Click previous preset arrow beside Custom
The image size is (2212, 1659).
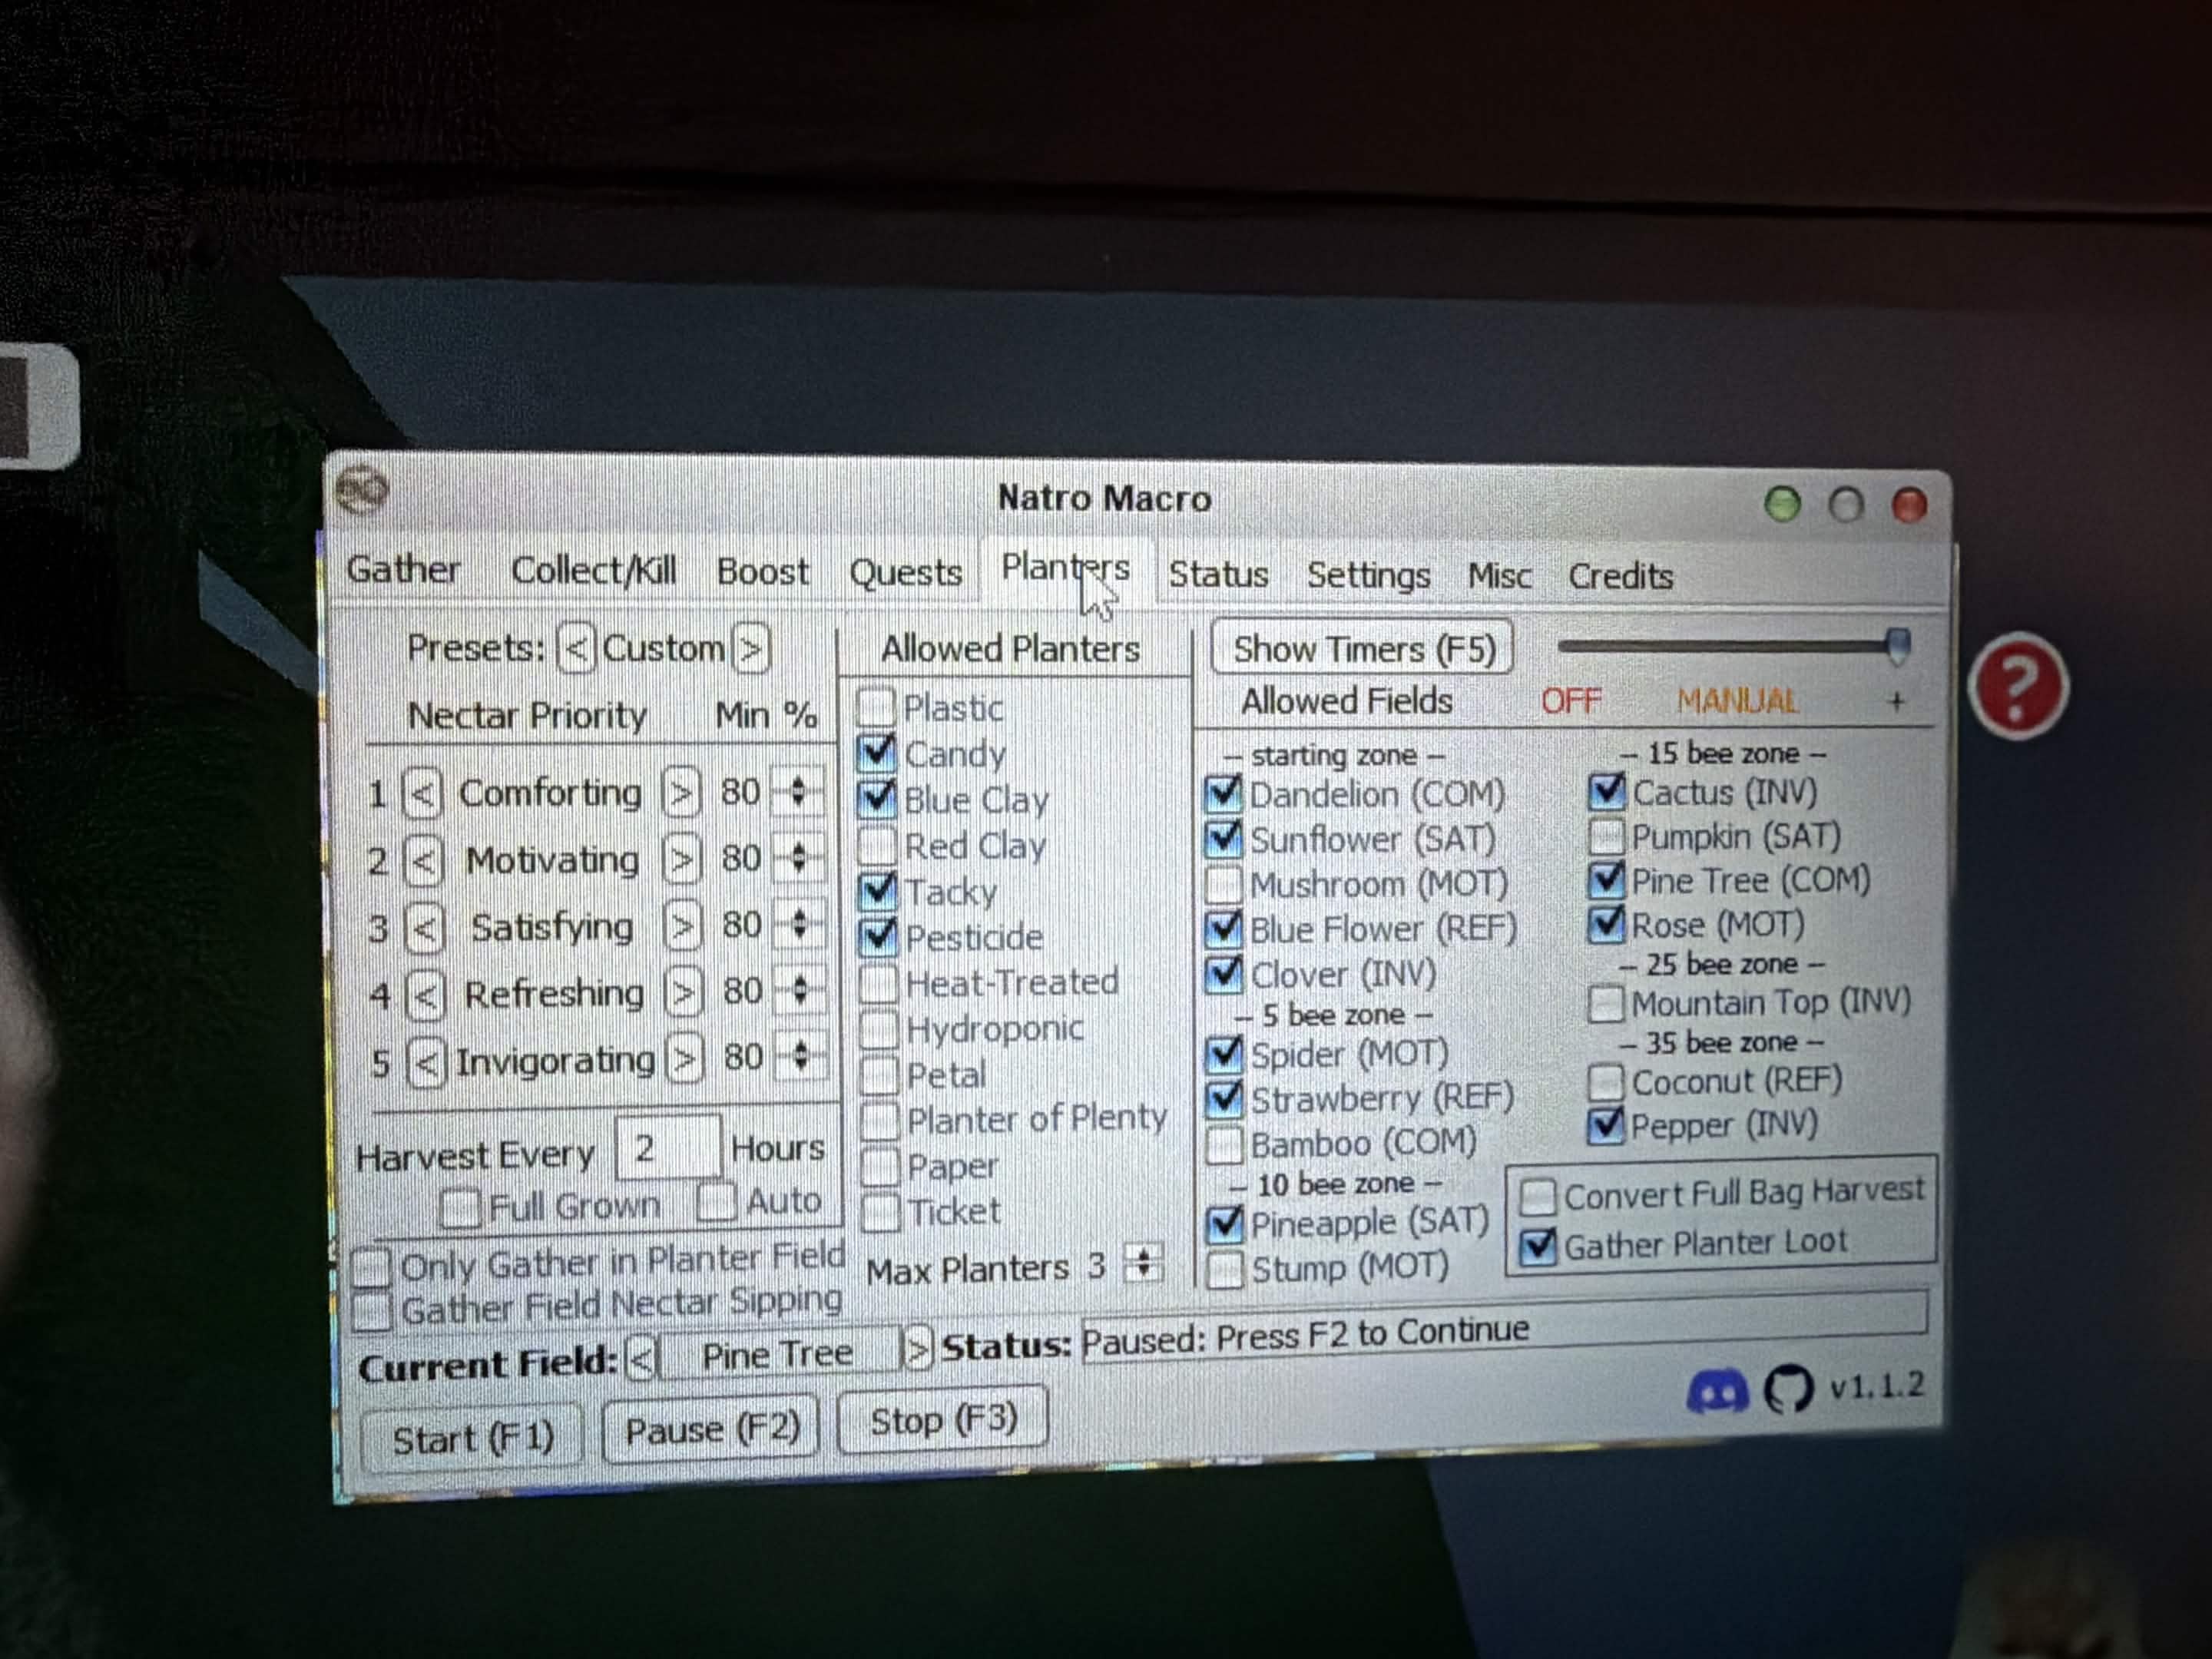point(576,650)
